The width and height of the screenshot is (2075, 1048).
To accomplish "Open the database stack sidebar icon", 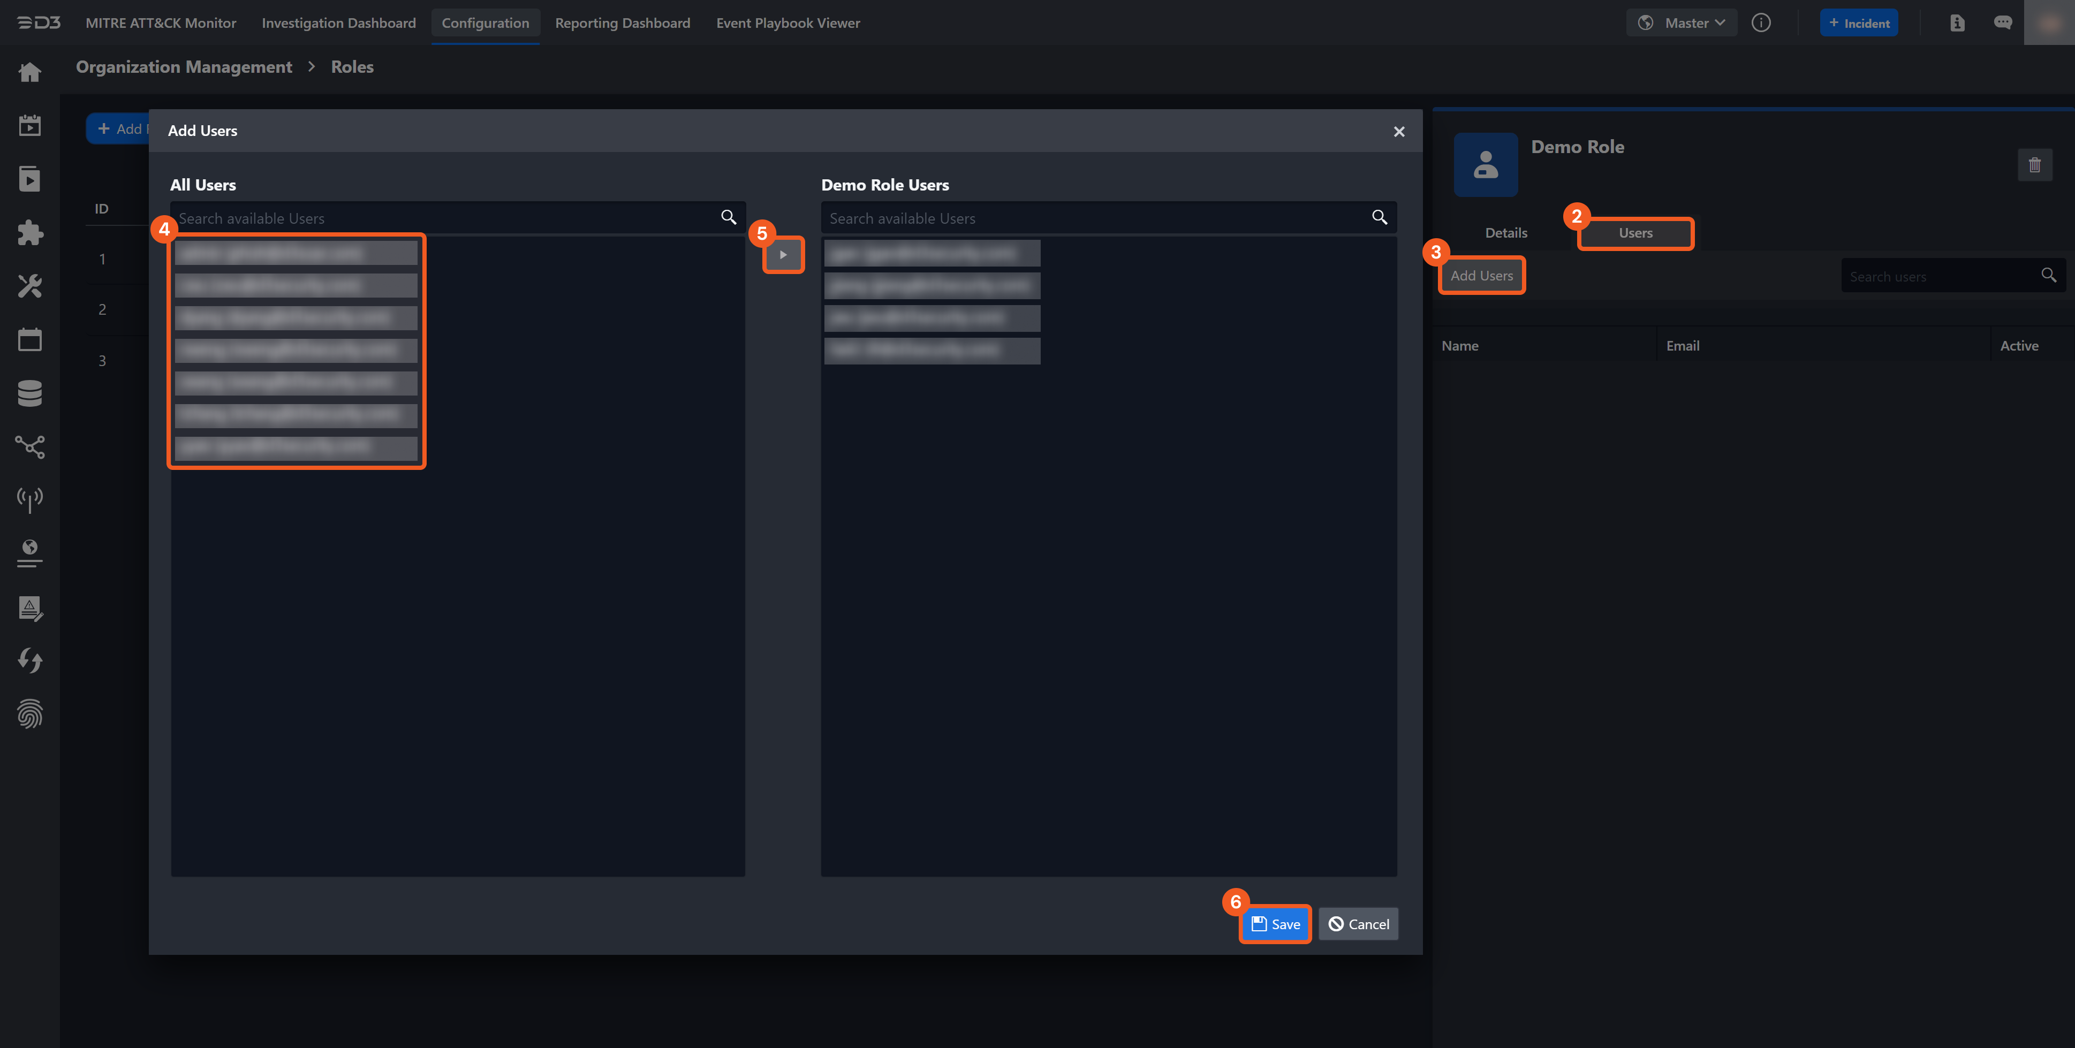I will pos(30,393).
